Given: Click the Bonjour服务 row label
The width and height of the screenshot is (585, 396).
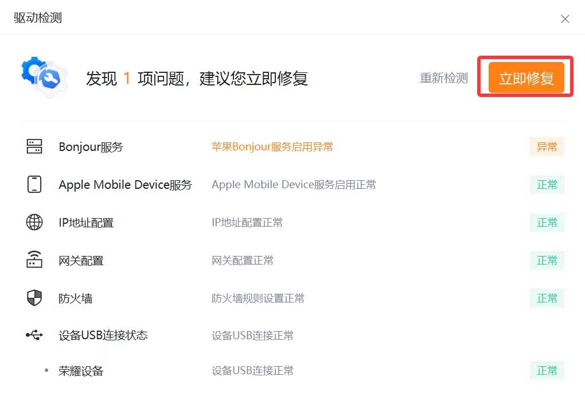Looking at the screenshot, I should [x=91, y=147].
